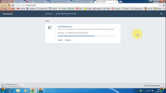Open the Amazon bookmark

[63, 9]
